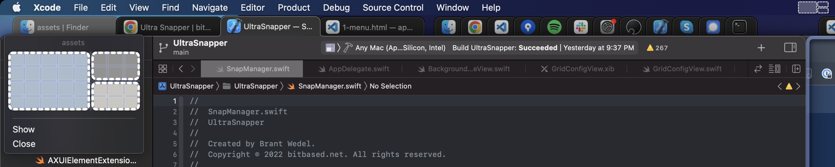Toggle the inspectors panel visibility
Viewport: 835px width, 167px height.
click(790, 48)
